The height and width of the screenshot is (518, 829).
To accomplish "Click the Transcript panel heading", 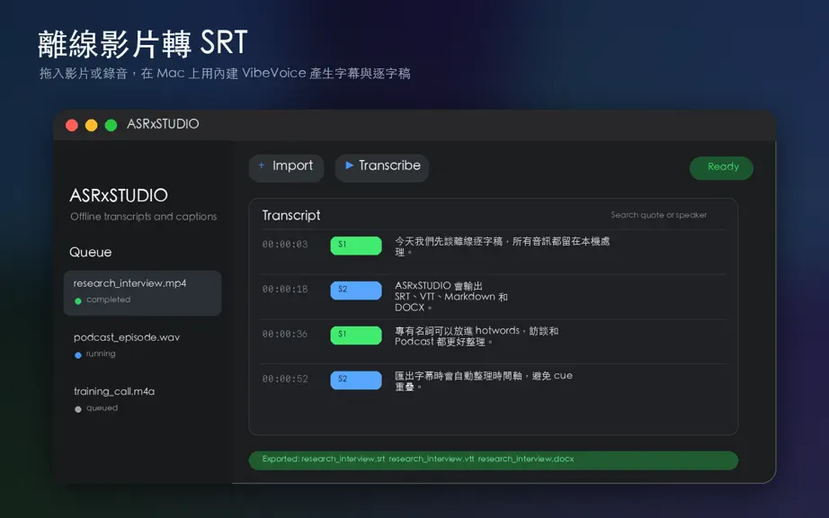I will (291, 215).
